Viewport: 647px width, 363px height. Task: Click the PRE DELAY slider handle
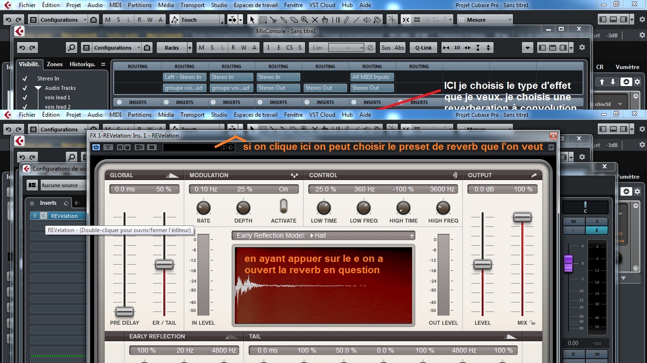pyautogui.click(x=125, y=312)
